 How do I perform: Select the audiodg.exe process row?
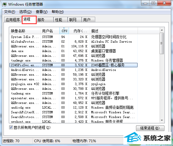[x=73, y=107]
